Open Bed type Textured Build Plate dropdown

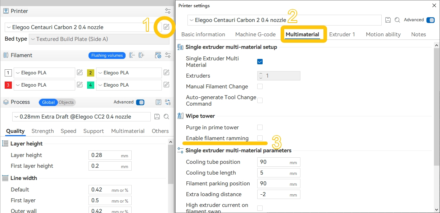99,39
